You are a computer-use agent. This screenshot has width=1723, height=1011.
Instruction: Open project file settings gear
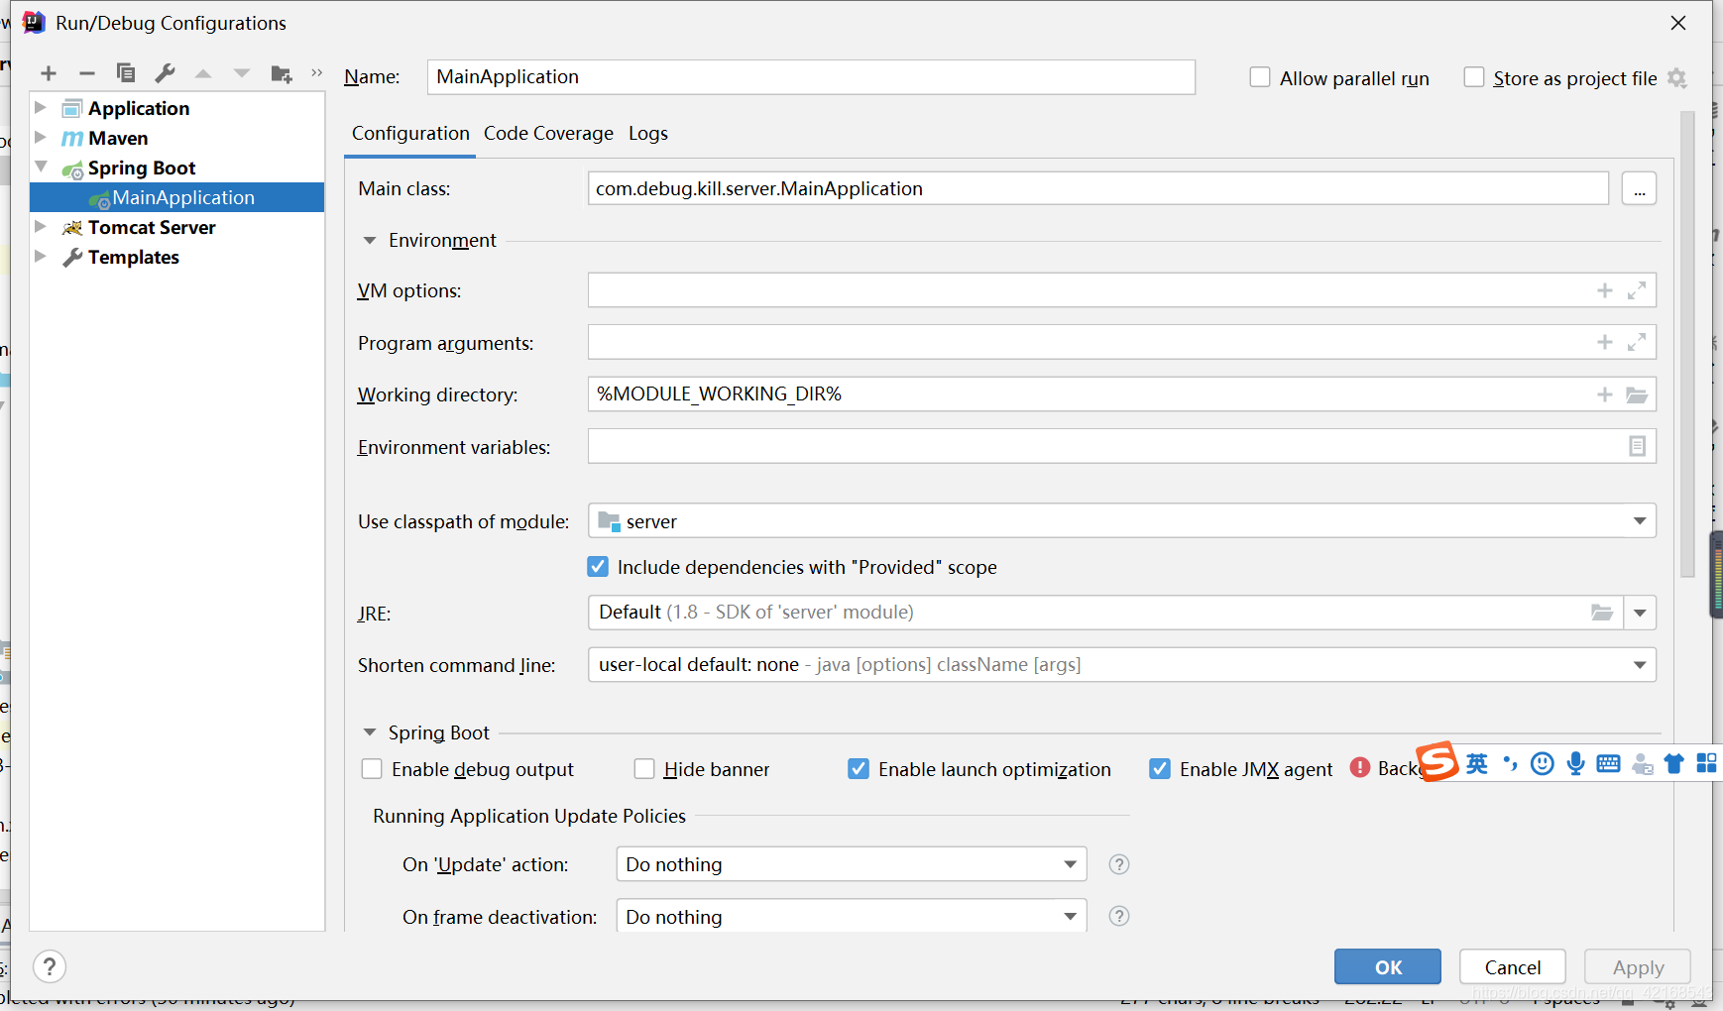(x=1677, y=78)
